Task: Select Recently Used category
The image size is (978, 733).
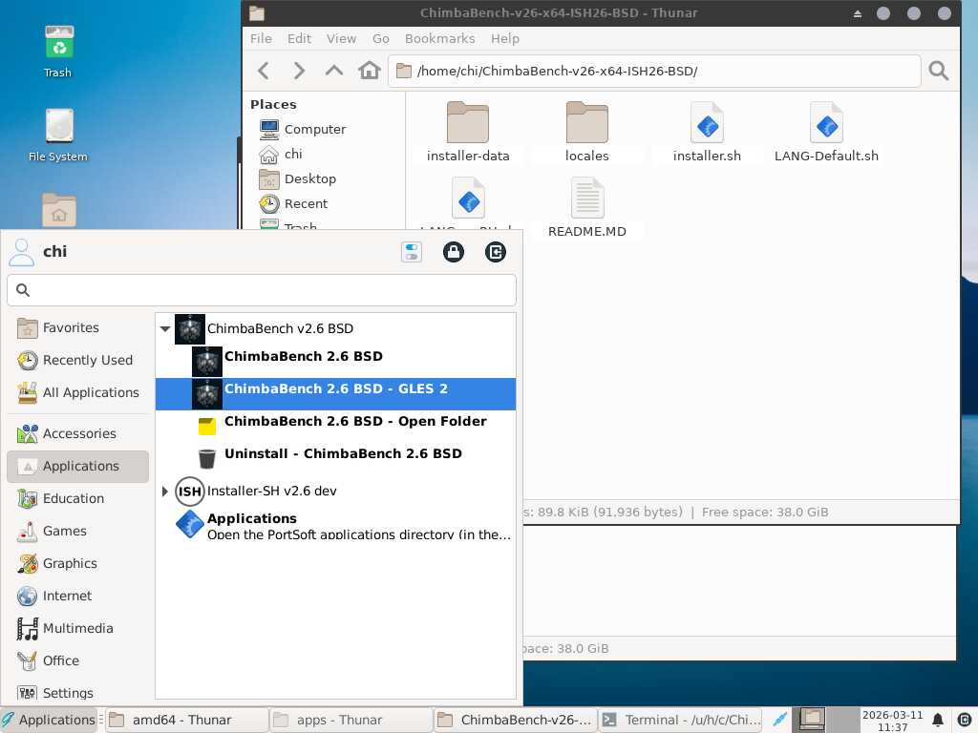Action: [x=78, y=360]
